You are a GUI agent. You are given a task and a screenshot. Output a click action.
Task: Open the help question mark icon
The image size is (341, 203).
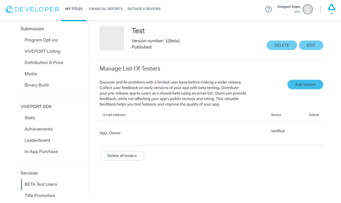(269, 9)
